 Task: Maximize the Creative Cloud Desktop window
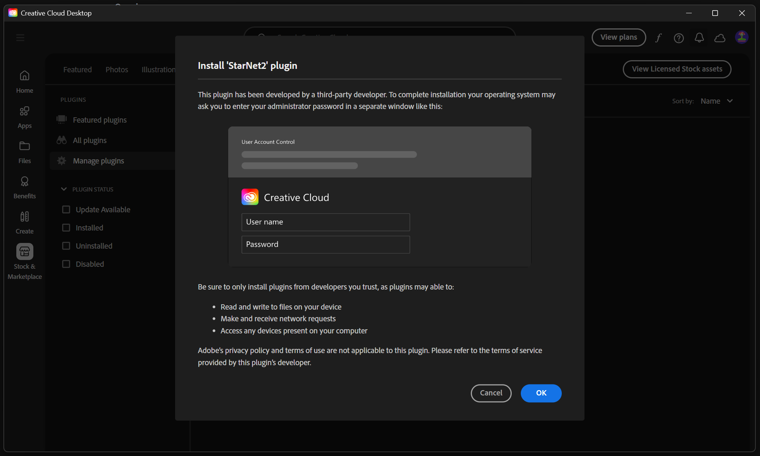715,13
